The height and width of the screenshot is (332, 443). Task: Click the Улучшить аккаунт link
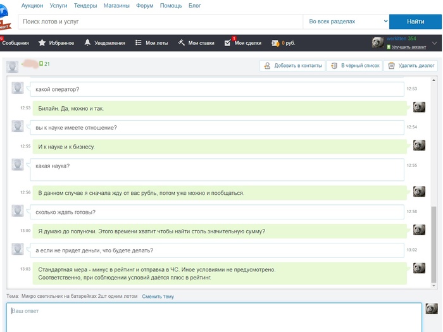pos(408,47)
